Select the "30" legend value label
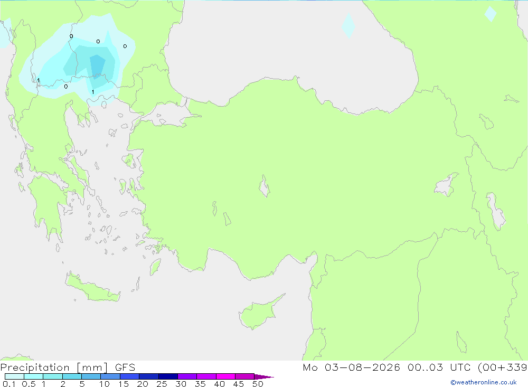This screenshot has width=528, height=387. [x=181, y=384]
